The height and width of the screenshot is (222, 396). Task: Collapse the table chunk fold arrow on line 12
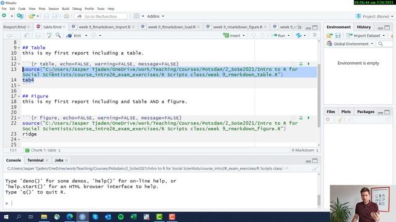click(x=19, y=64)
